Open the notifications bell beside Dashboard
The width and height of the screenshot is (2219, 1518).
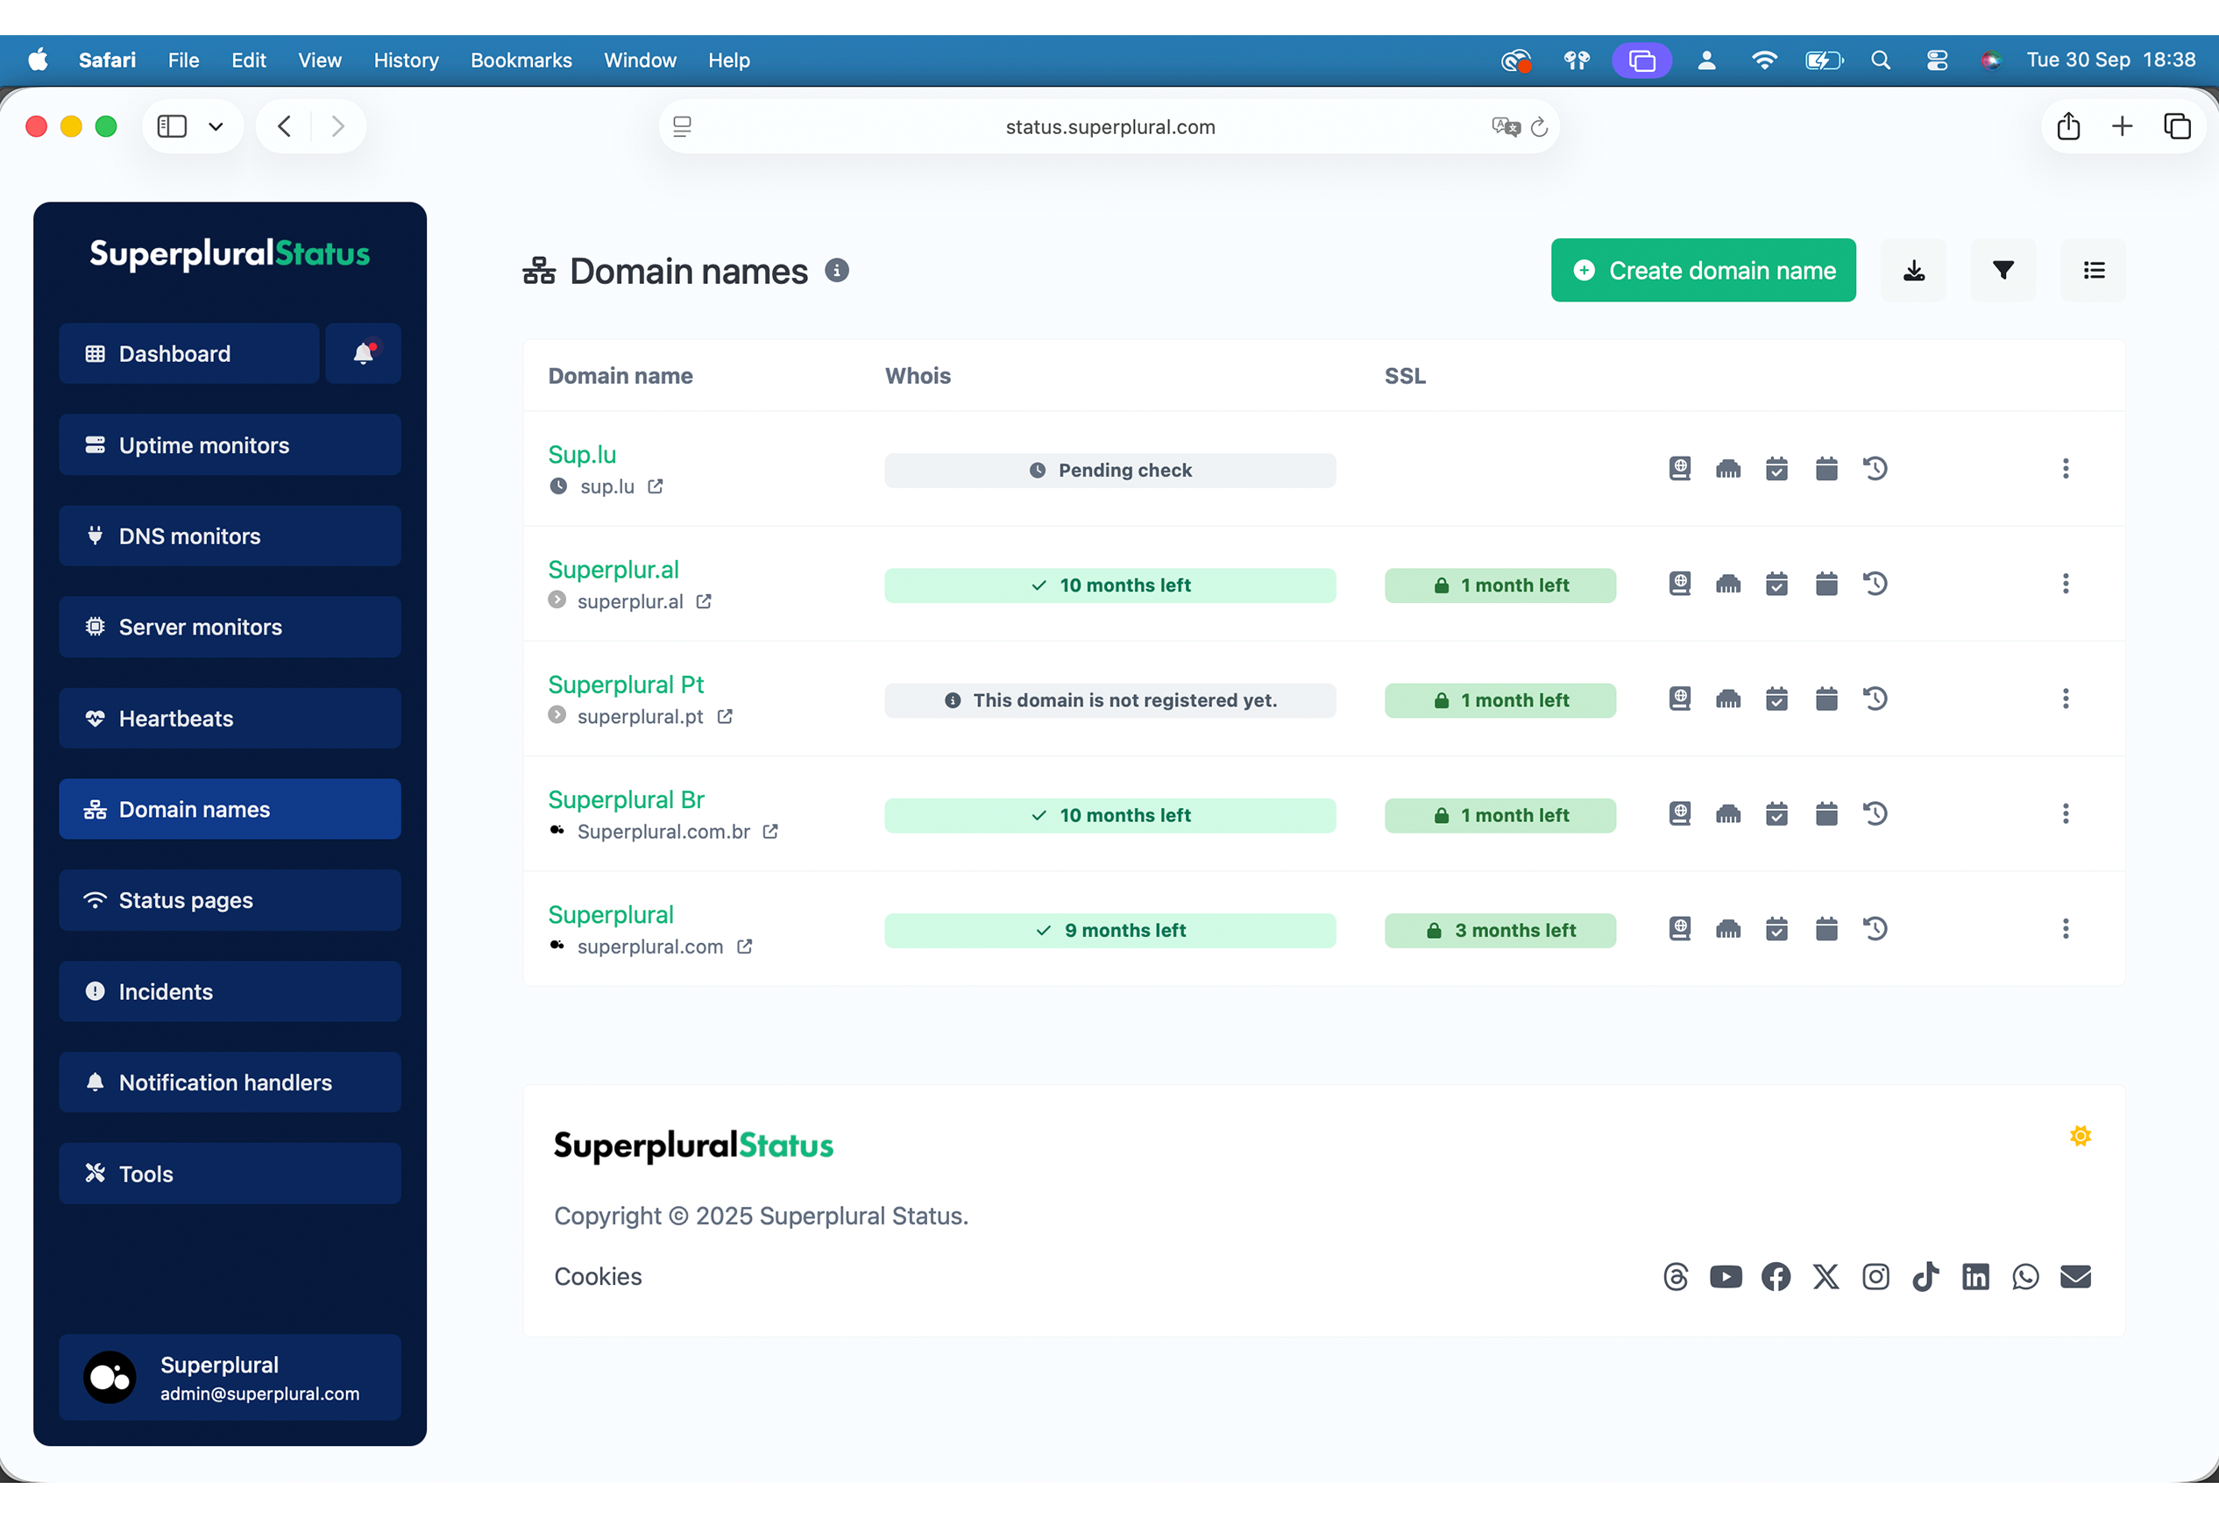pyautogui.click(x=363, y=353)
